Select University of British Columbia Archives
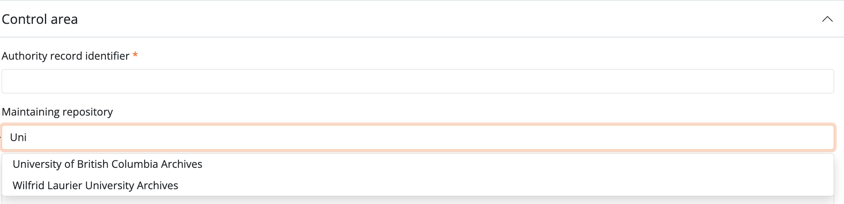 point(108,164)
